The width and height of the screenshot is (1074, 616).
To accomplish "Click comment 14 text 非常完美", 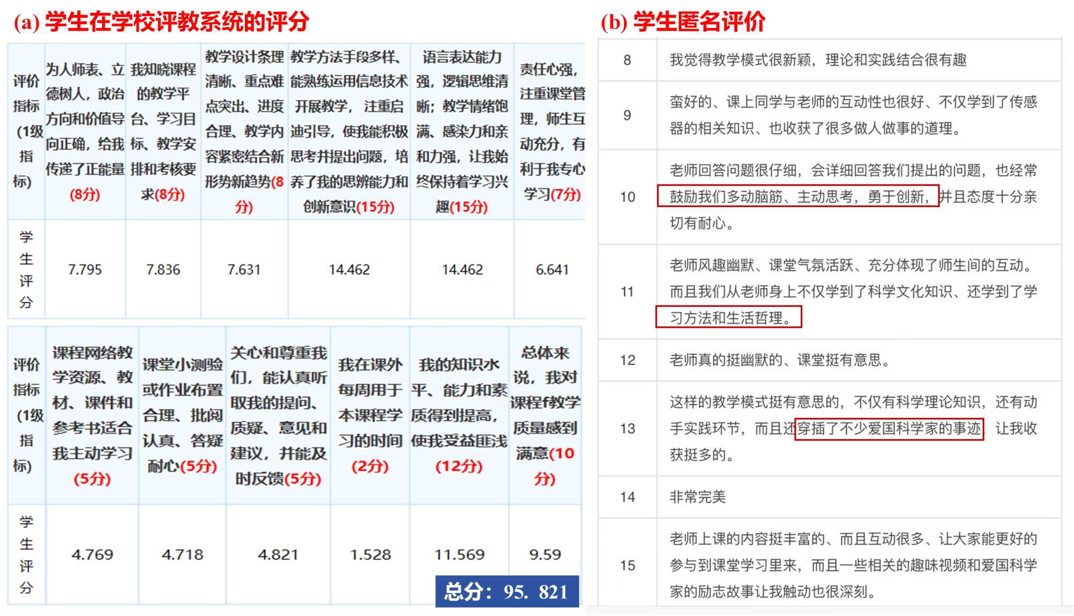I will coord(697,497).
